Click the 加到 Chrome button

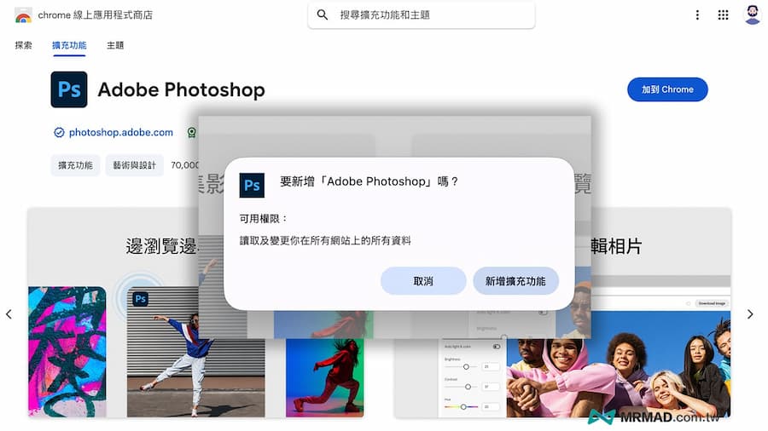tap(667, 89)
